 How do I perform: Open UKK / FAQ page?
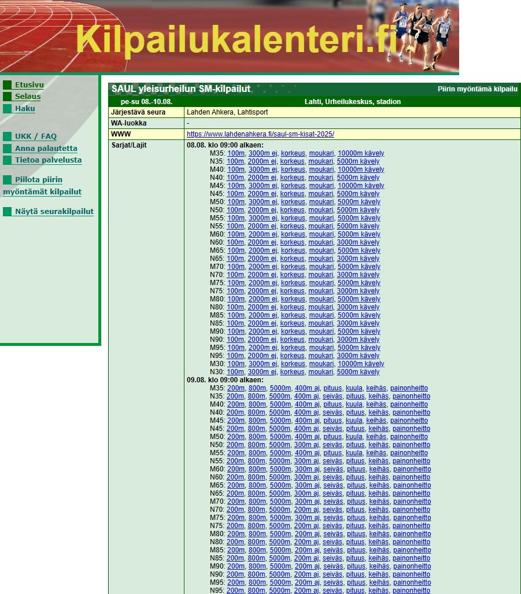coord(36,136)
